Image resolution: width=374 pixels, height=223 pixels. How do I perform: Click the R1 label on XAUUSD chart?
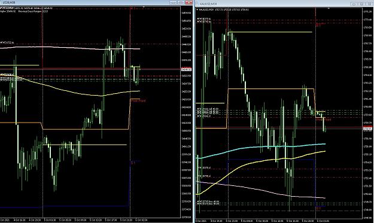click(x=318, y=25)
